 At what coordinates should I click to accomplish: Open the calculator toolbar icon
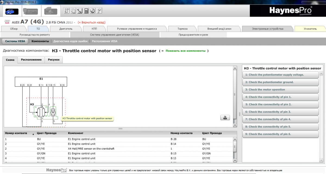86,11
